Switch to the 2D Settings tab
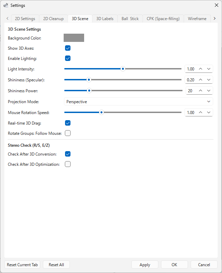Image resolution: width=222 pixels, height=273 pixels. (x=25, y=19)
